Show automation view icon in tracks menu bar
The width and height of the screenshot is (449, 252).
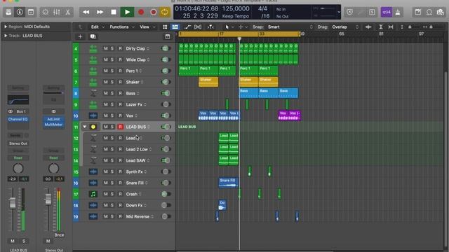click(187, 27)
